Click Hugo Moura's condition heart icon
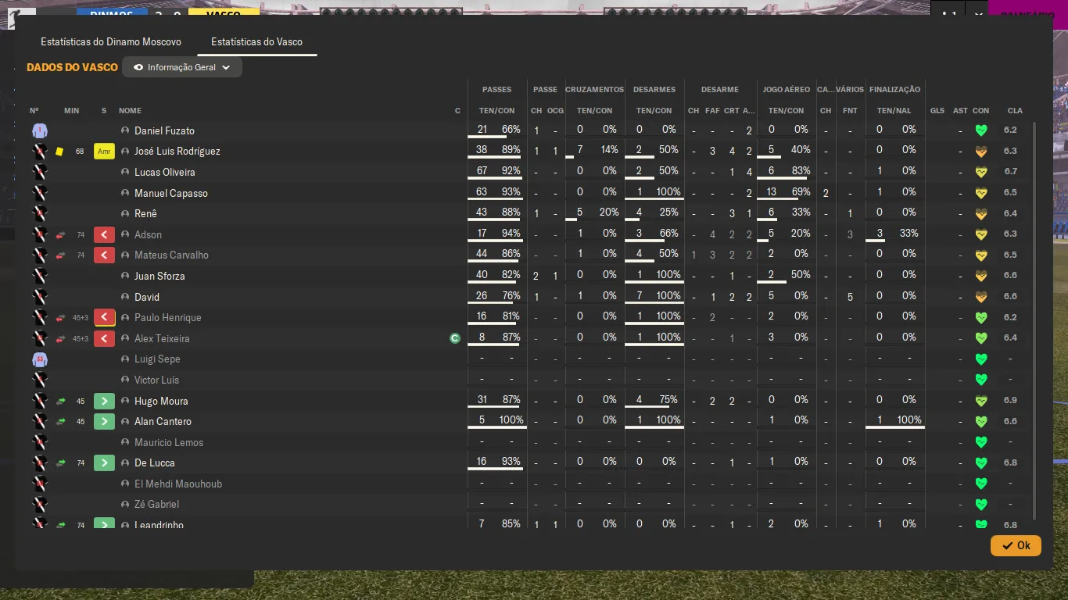The image size is (1068, 600). pyautogui.click(x=981, y=401)
